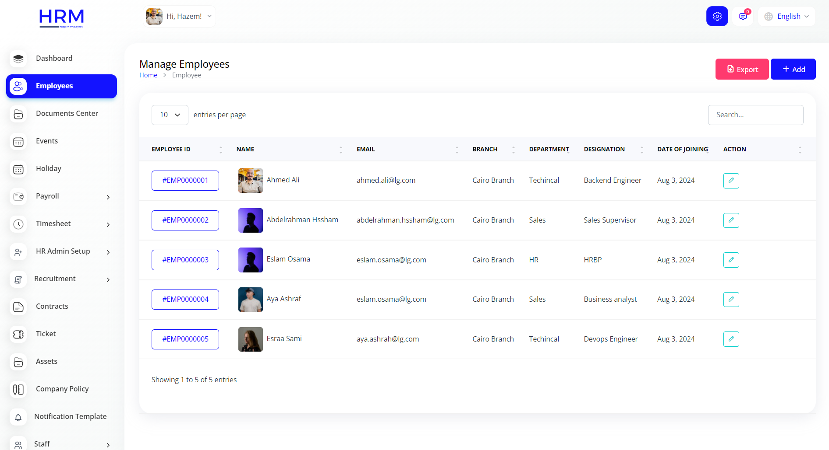Open the settings gear icon
829x450 pixels.
point(717,16)
